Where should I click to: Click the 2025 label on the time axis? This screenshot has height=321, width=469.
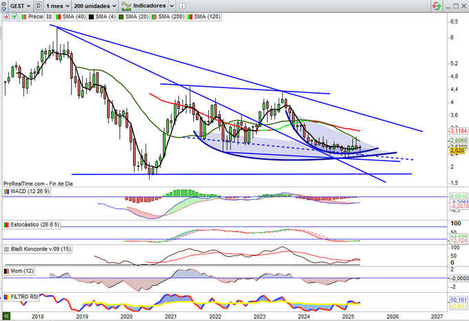tap(348, 316)
